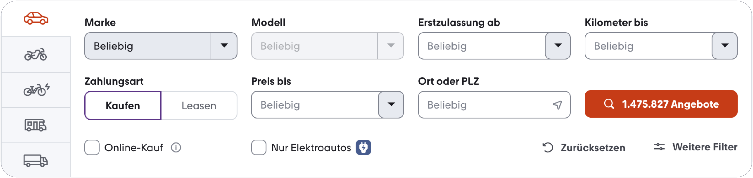Click the 1.475.827 Angebote search button
This screenshot has height=178, width=753.
coord(661,104)
